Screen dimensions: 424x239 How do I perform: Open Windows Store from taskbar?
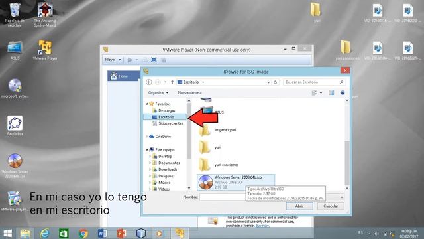point(64,233)
